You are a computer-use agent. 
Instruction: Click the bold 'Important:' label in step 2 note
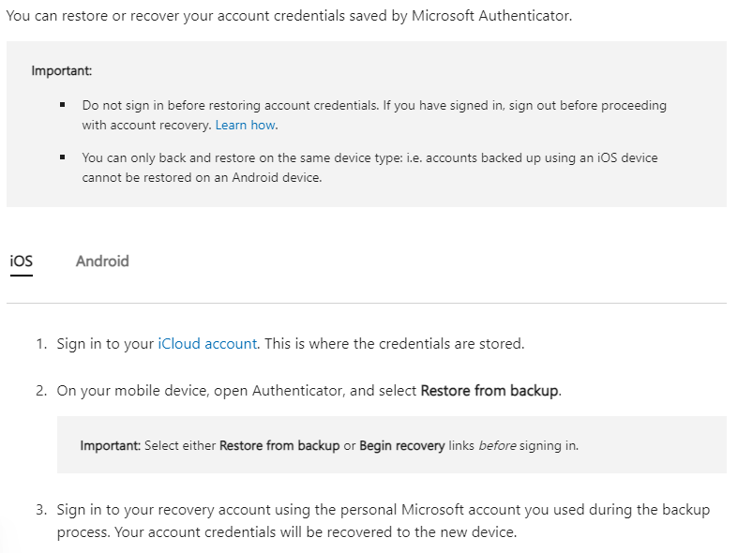[111, 446]
